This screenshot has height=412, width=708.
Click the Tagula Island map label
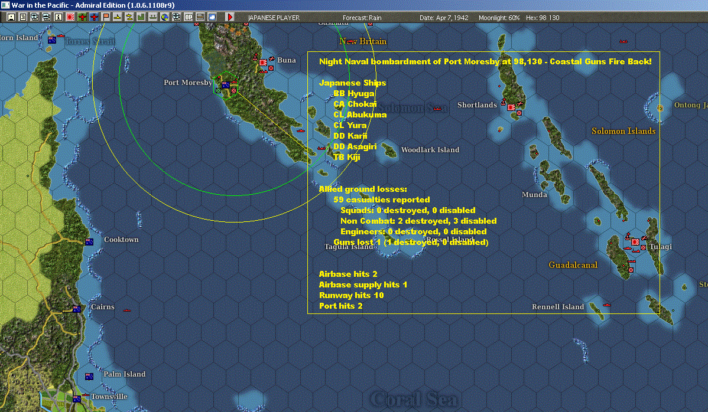tap(349, 247)
